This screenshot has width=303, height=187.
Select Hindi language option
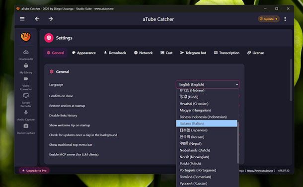207,97
